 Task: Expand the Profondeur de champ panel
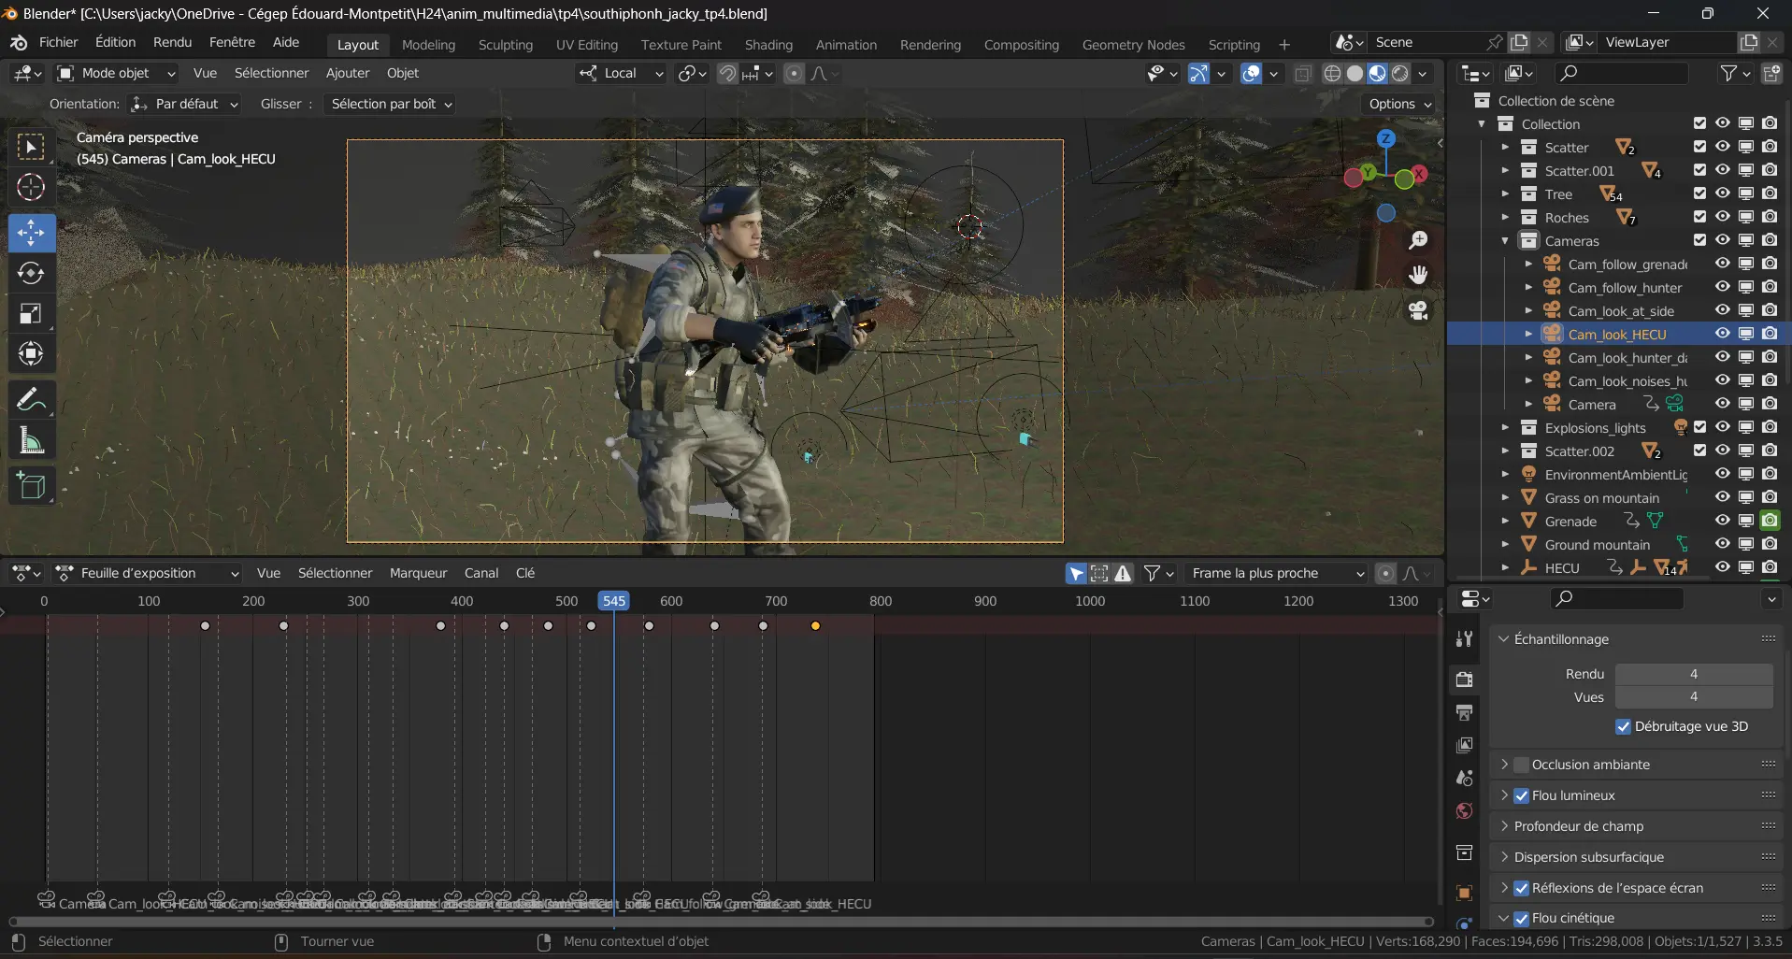1504,826
